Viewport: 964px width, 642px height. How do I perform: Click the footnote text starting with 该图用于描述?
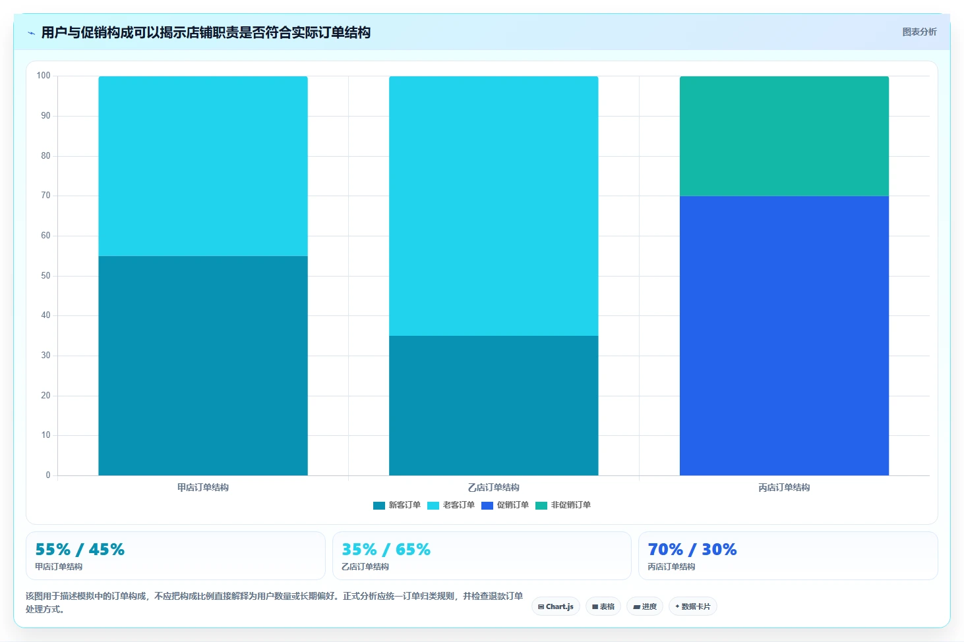(x=274, y=602)
